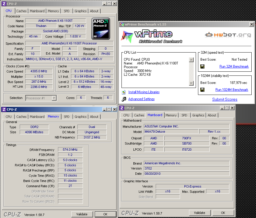256x218 pixels.
Task: Click the Chipset value 790FX
Action: (x=187, y=138)
